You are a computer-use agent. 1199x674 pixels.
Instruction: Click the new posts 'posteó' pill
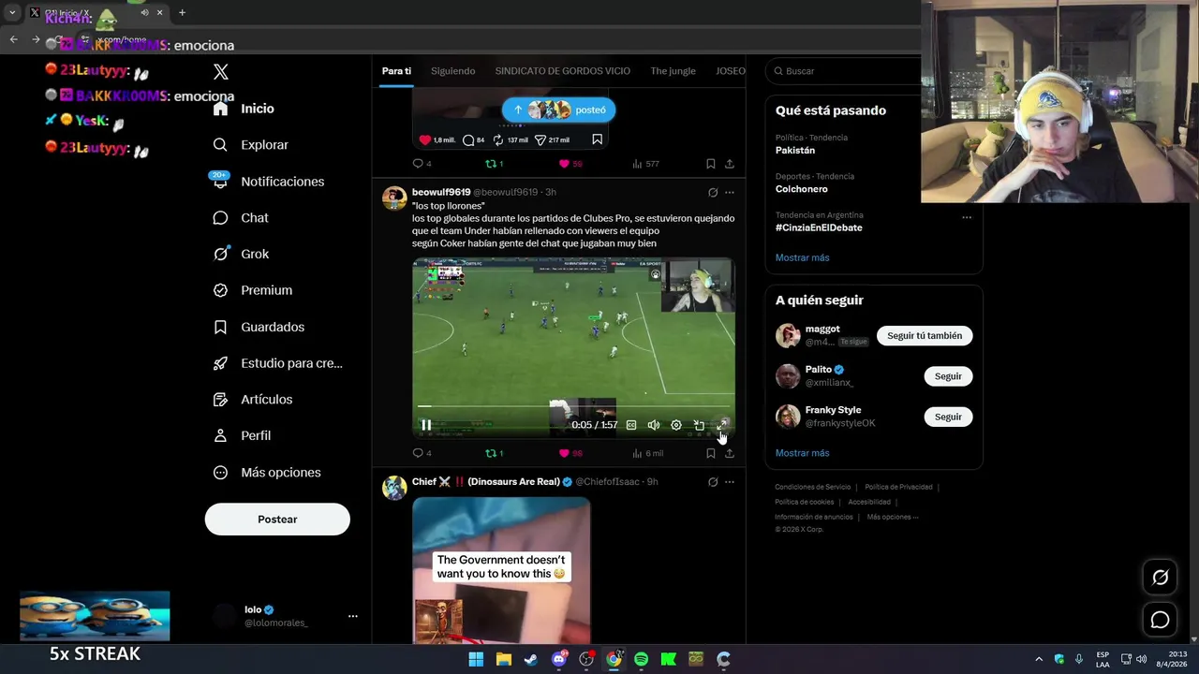coord(558,110)
